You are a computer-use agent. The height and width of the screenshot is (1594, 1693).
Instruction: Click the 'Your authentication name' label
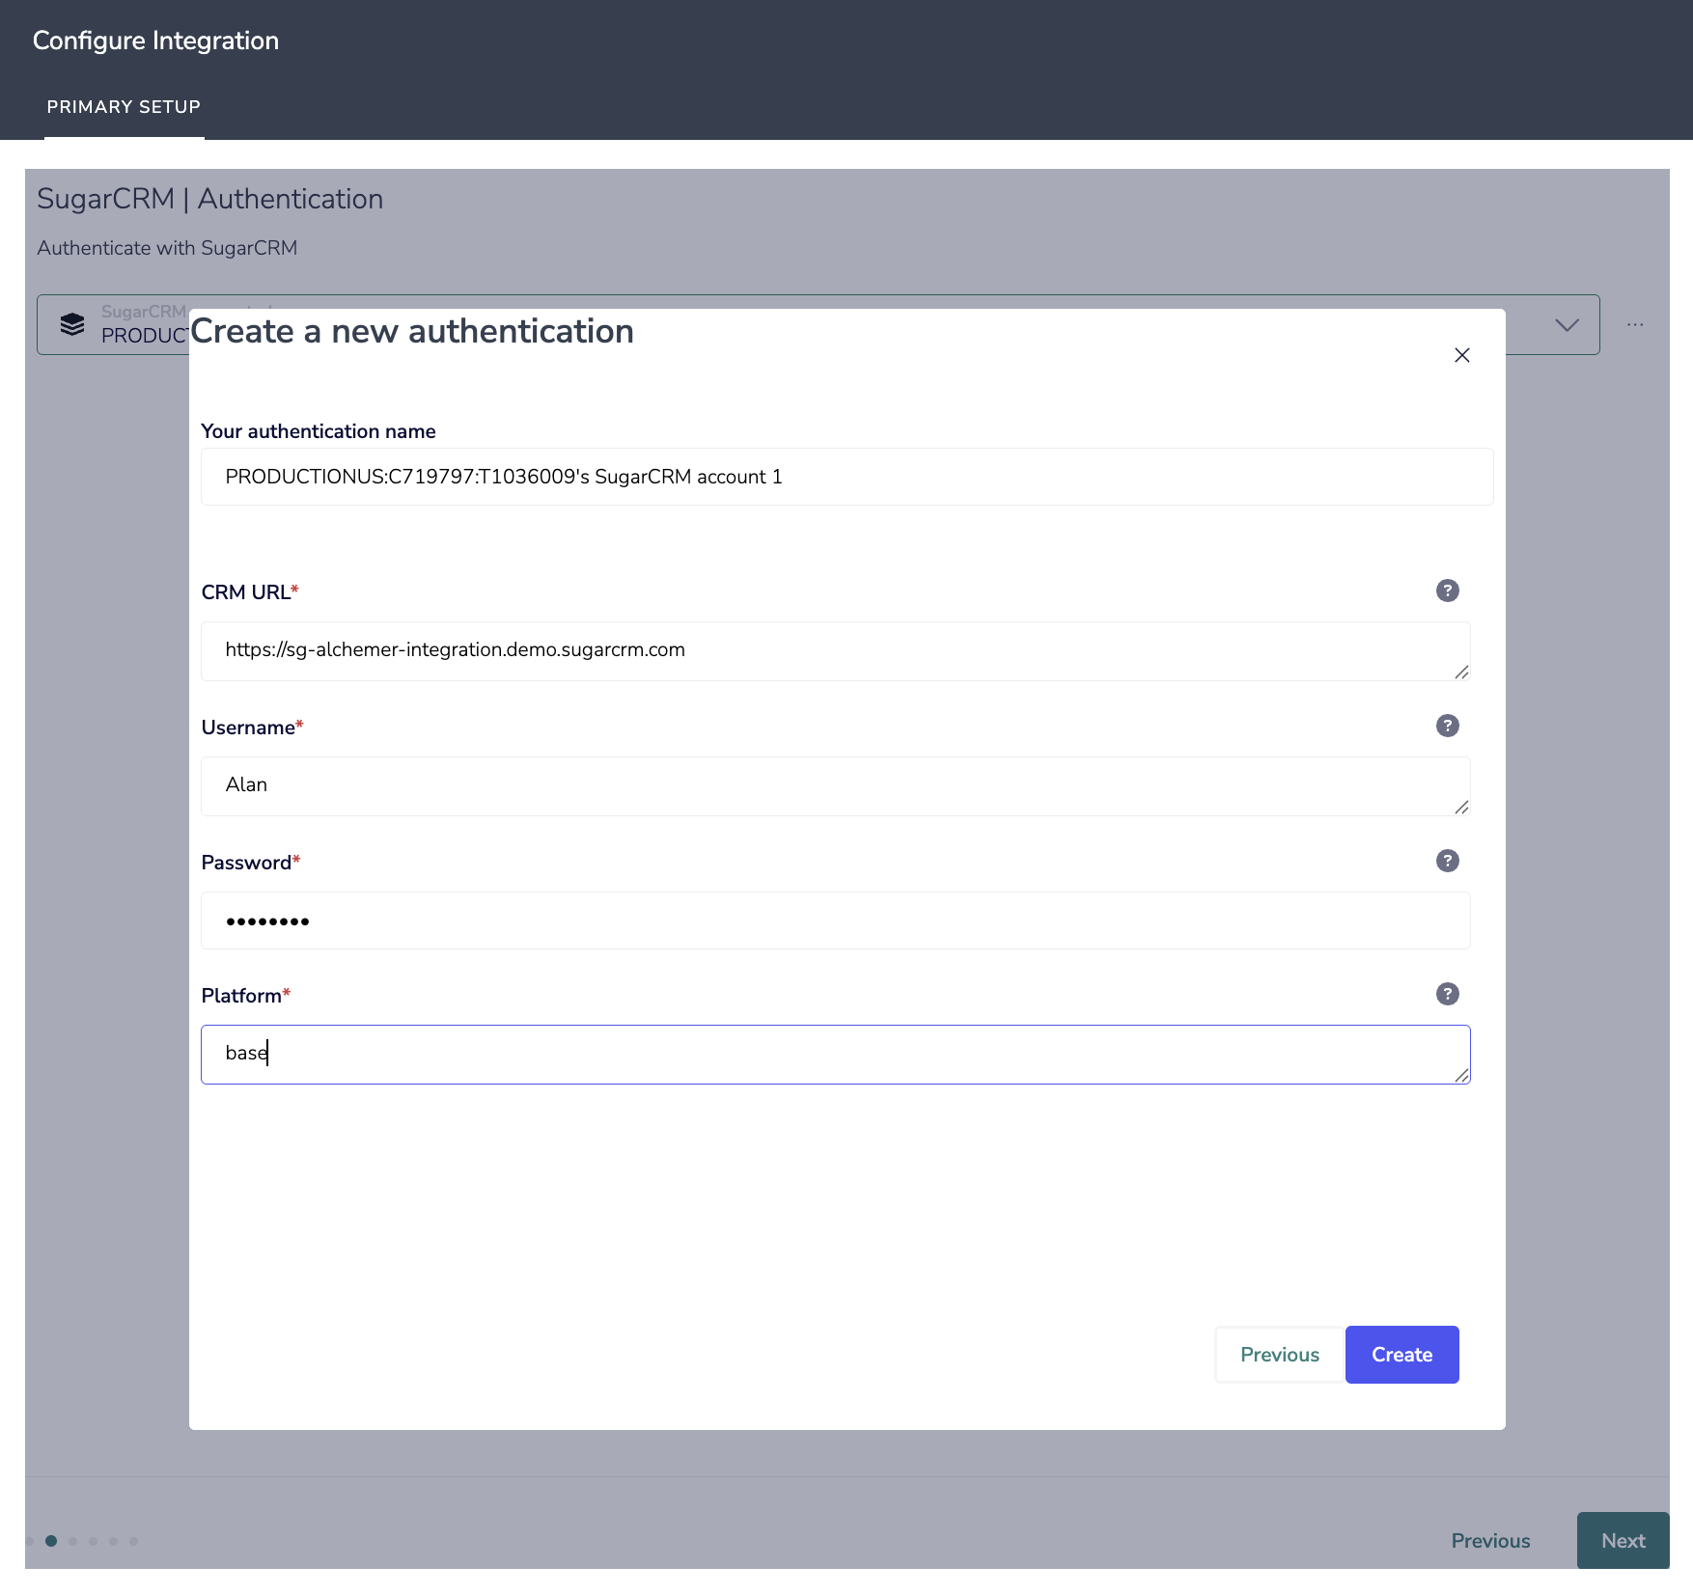coord(319,431)
